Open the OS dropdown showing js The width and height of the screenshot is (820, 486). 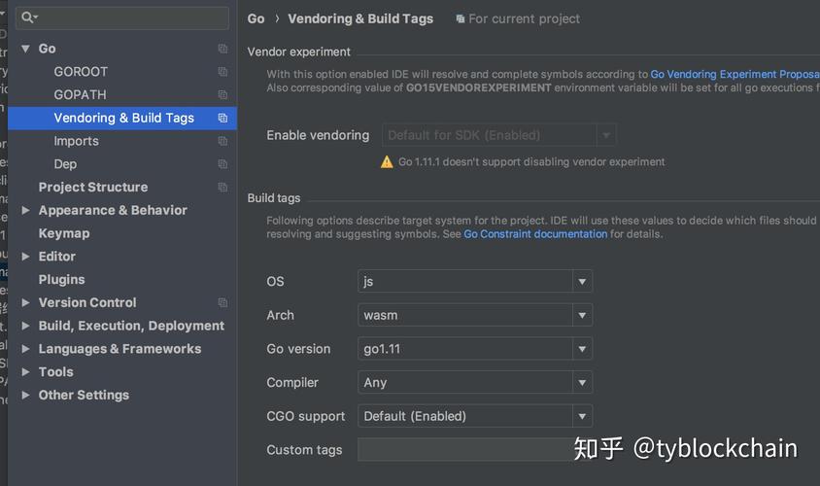475,282
